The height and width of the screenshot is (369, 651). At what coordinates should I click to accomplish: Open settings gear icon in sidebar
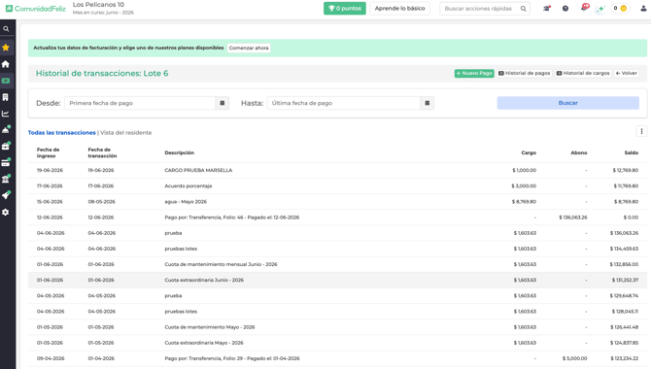[x=6, y=212]
